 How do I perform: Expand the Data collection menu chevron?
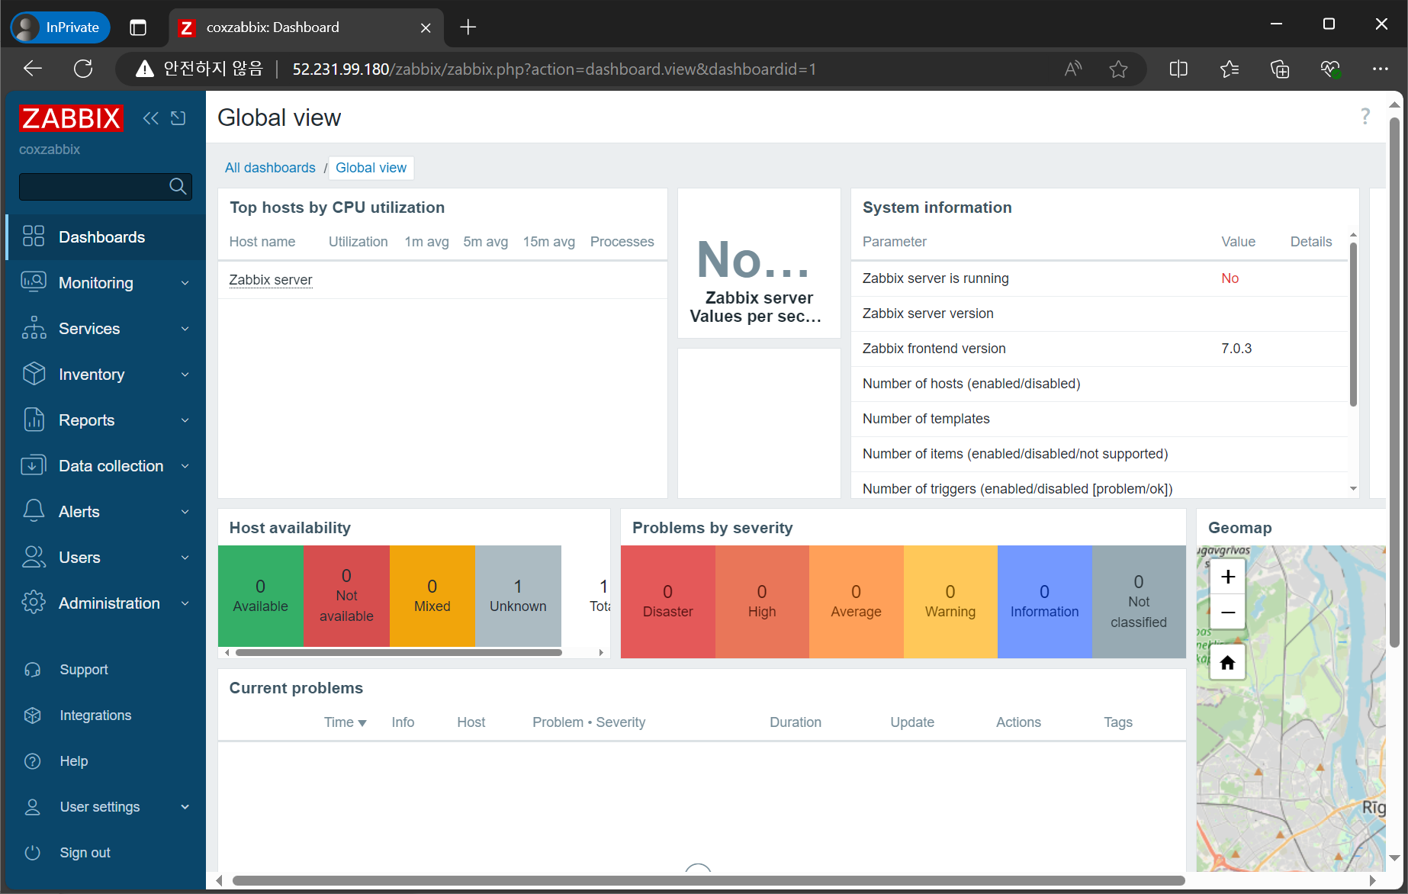click(185, 466)
